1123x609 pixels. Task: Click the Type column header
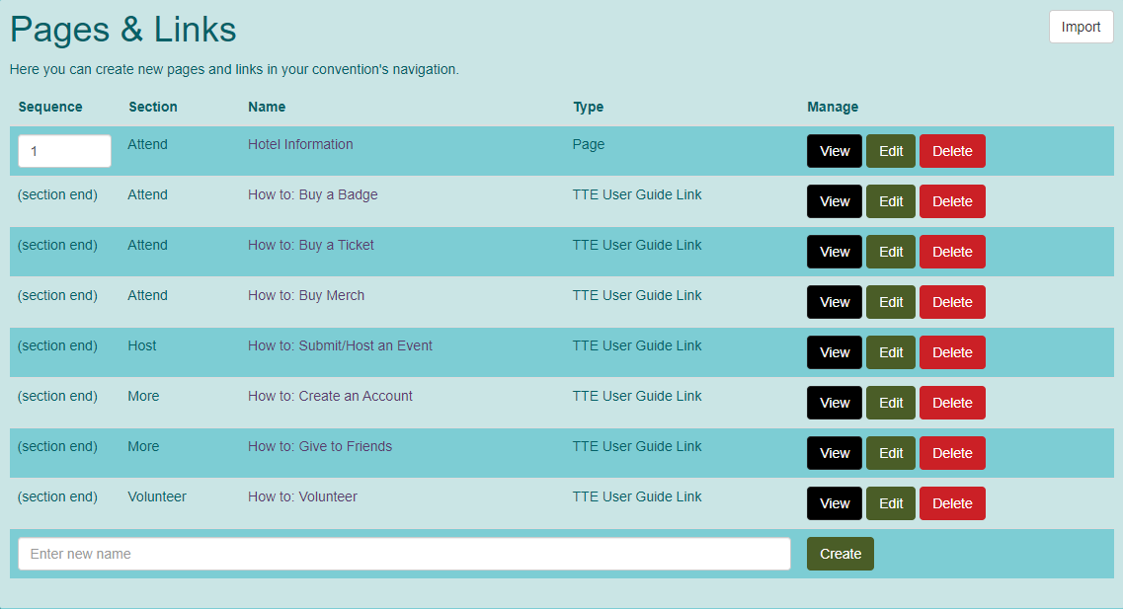pos(588,107)
